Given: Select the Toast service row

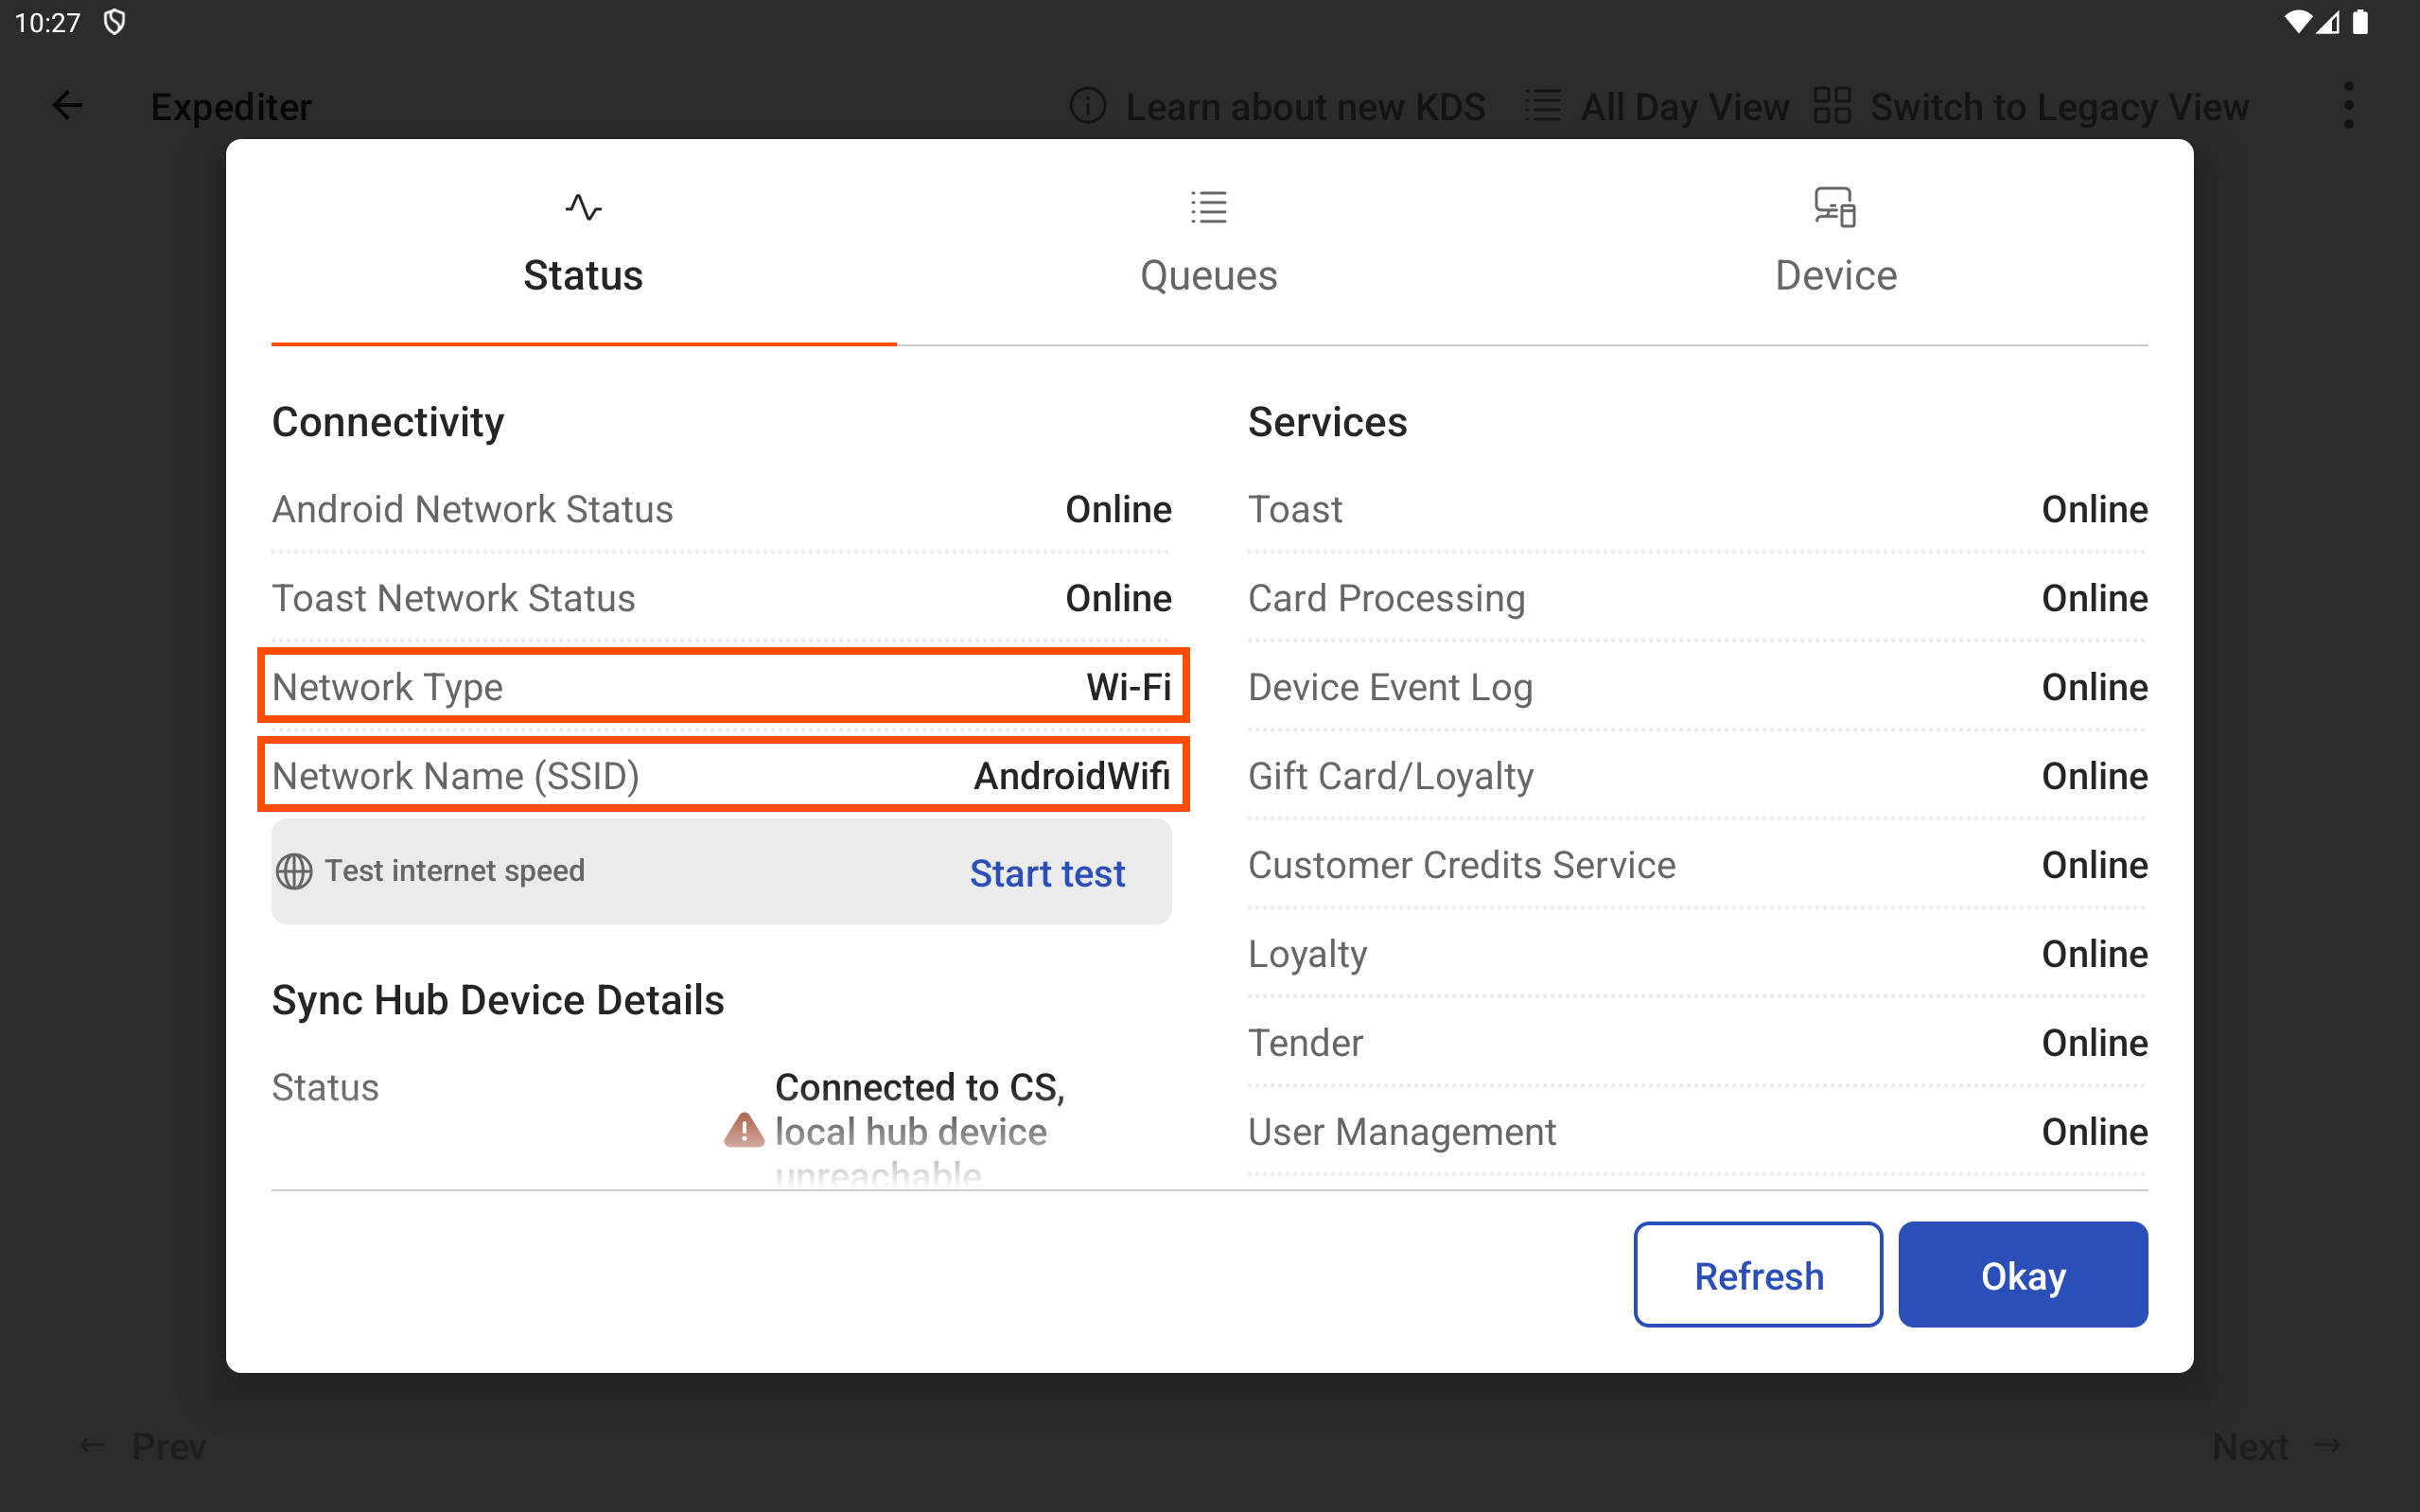Looking at the screenshot, I should pyautogui.click(x=1696, y=509).
